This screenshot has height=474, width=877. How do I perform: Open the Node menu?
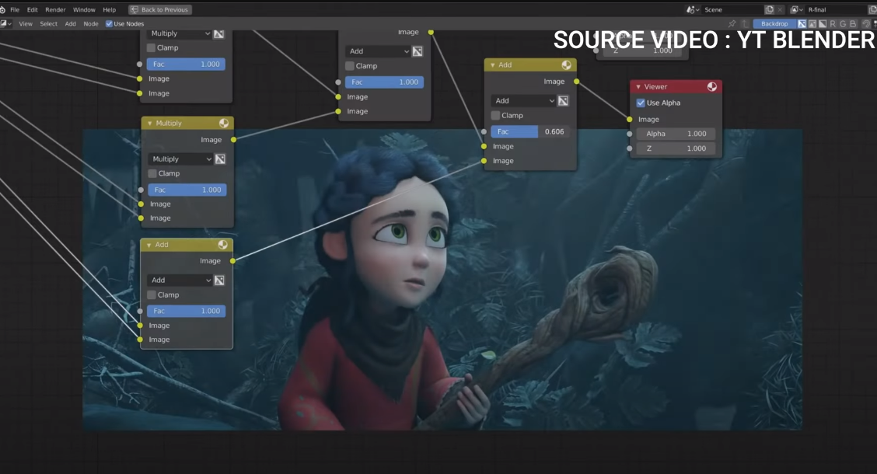coord(91,23)
